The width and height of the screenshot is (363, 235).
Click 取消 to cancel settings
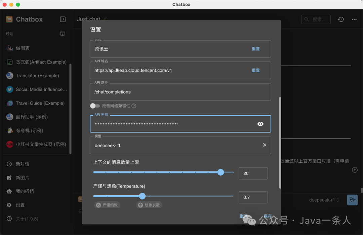point(244,216)
